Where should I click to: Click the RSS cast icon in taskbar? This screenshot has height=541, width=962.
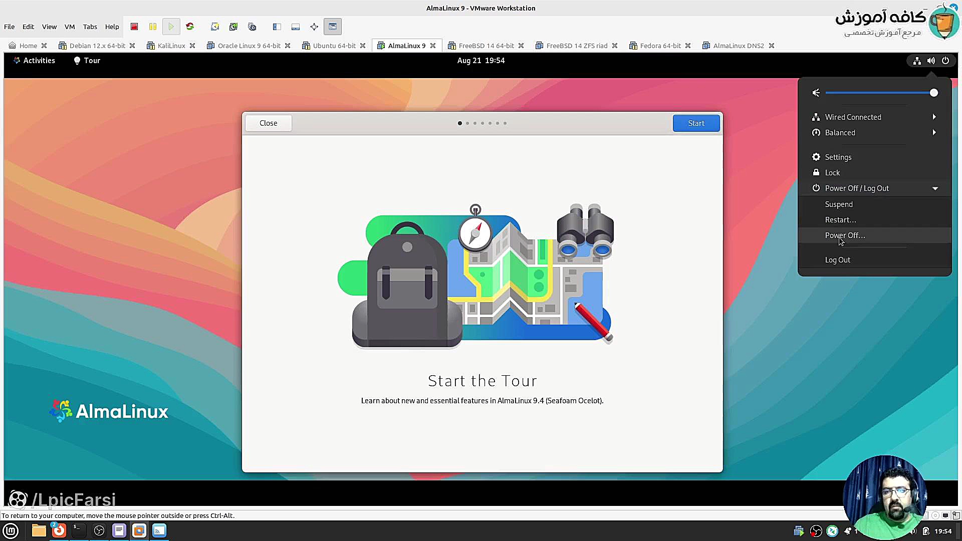point(159,530)
